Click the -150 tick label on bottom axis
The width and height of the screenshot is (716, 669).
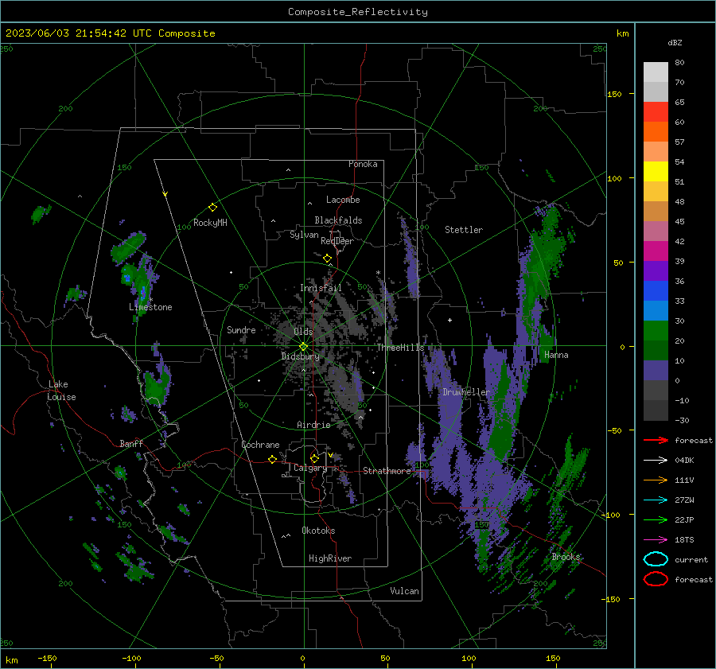47,658
